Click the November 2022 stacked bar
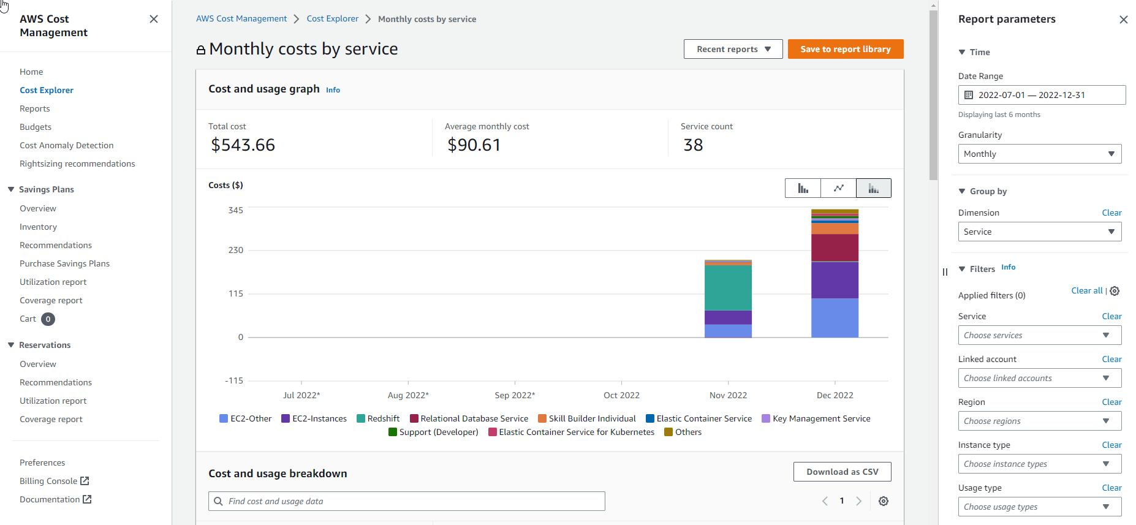Viewport: 1136px width, 525px height. click(728, 298)
